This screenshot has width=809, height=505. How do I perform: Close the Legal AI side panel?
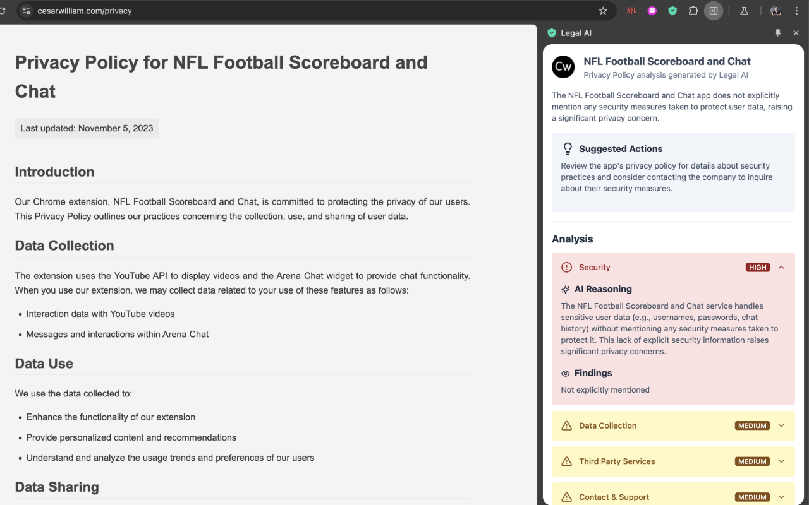(796, 33)
